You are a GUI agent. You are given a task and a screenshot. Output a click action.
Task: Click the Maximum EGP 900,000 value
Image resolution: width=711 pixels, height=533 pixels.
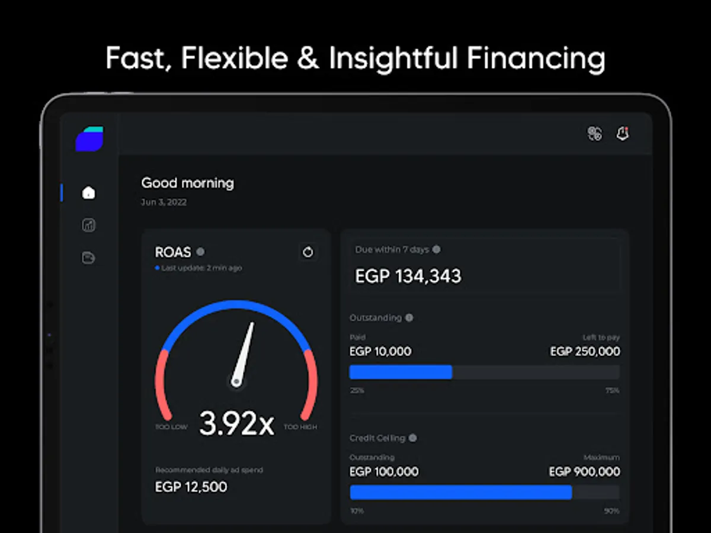584,471
